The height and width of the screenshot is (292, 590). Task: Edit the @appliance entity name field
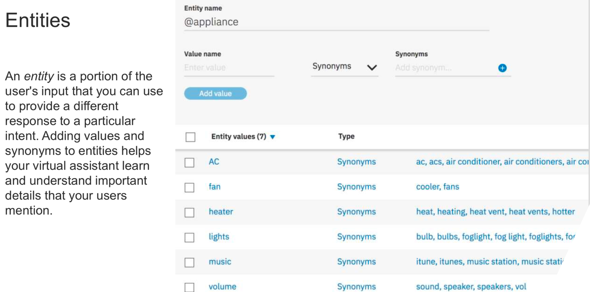point(336,22)
